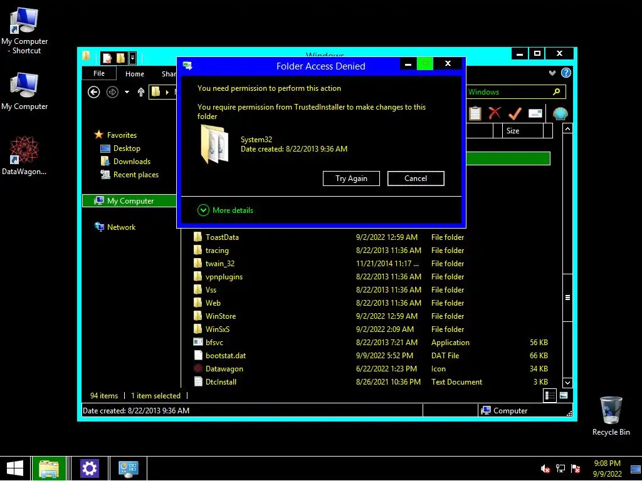Open Downloads under Favorites
Screen dimensions: 642x481
125,162
